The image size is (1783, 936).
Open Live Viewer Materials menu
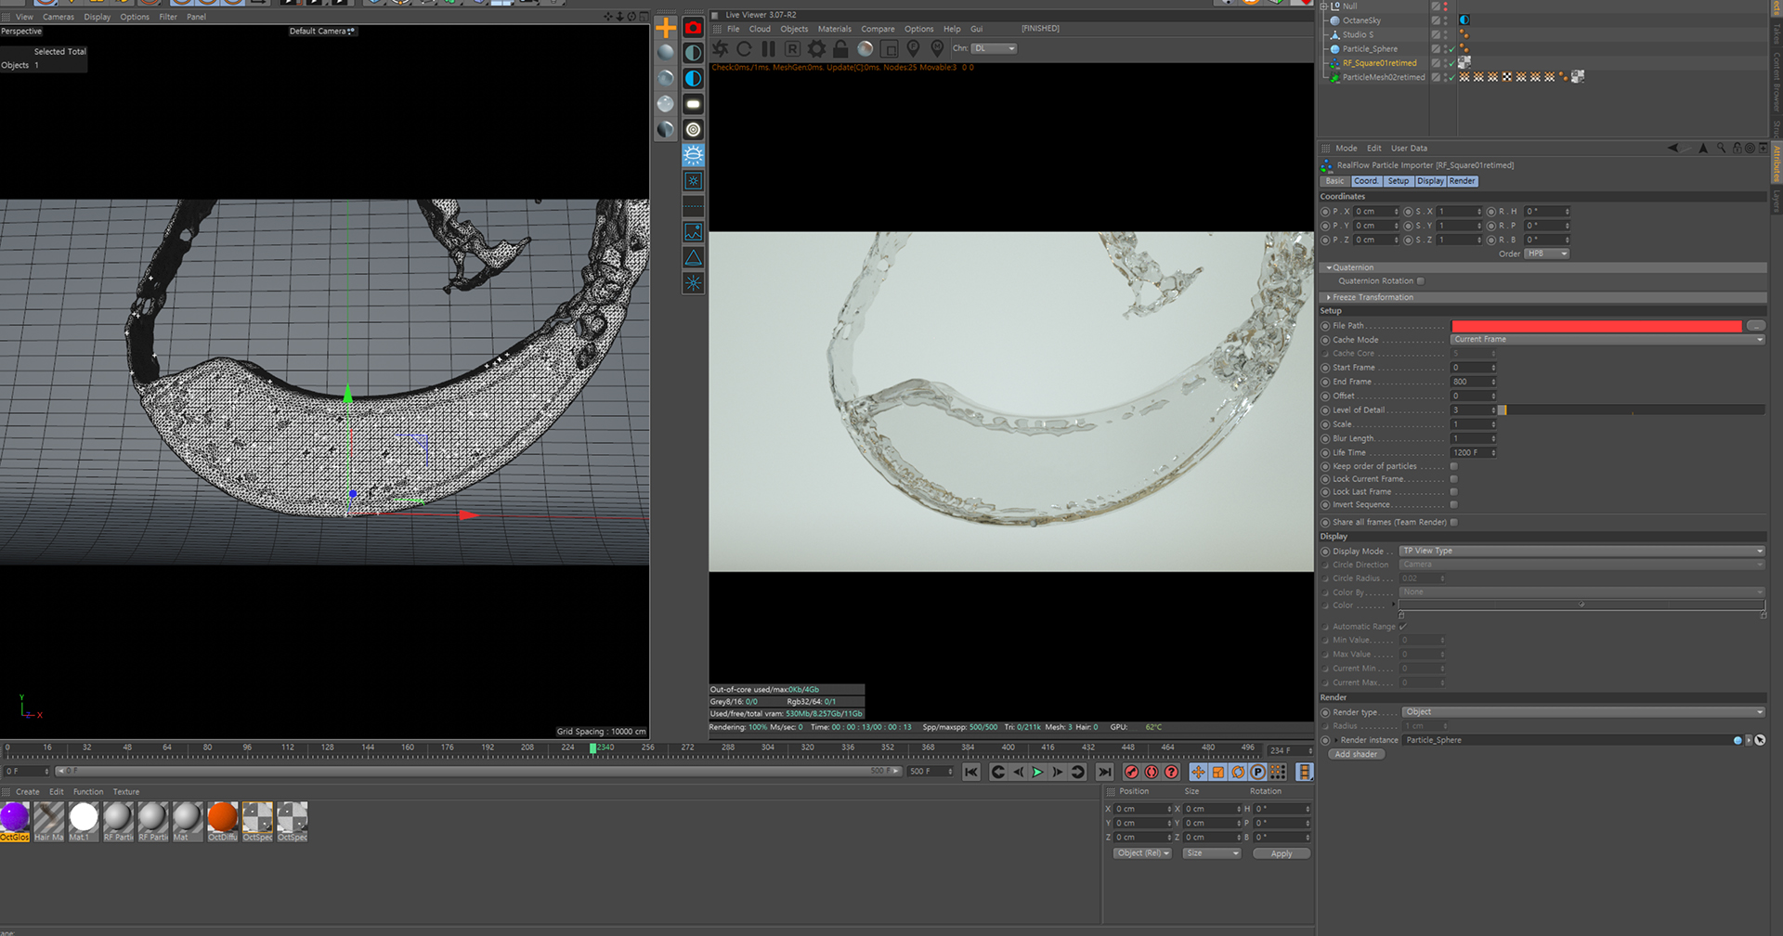[834, 29]
